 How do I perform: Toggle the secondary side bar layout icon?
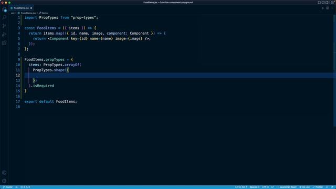(x=327, y=2)
